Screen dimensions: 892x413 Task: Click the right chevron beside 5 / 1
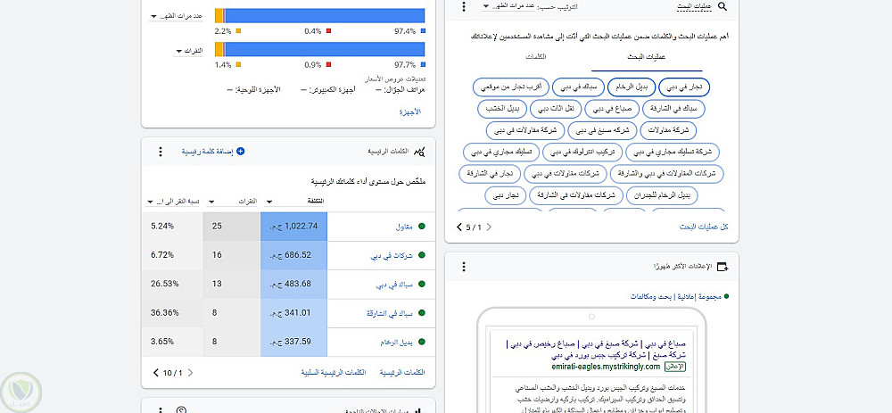click(488, 227)
